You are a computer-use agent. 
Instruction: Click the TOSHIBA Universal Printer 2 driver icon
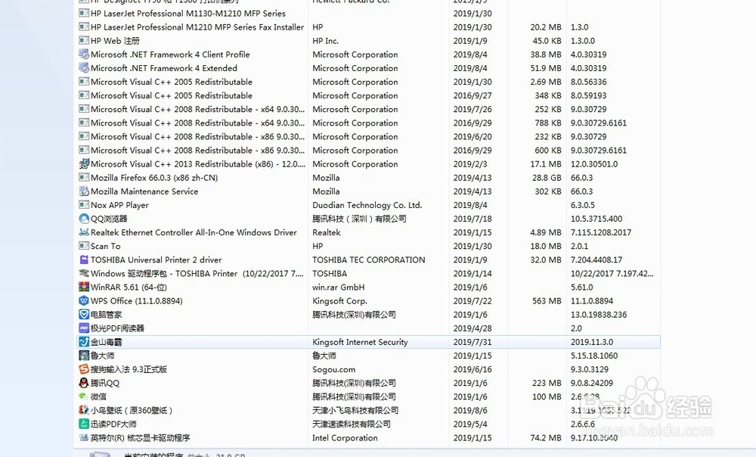point(84,260)
